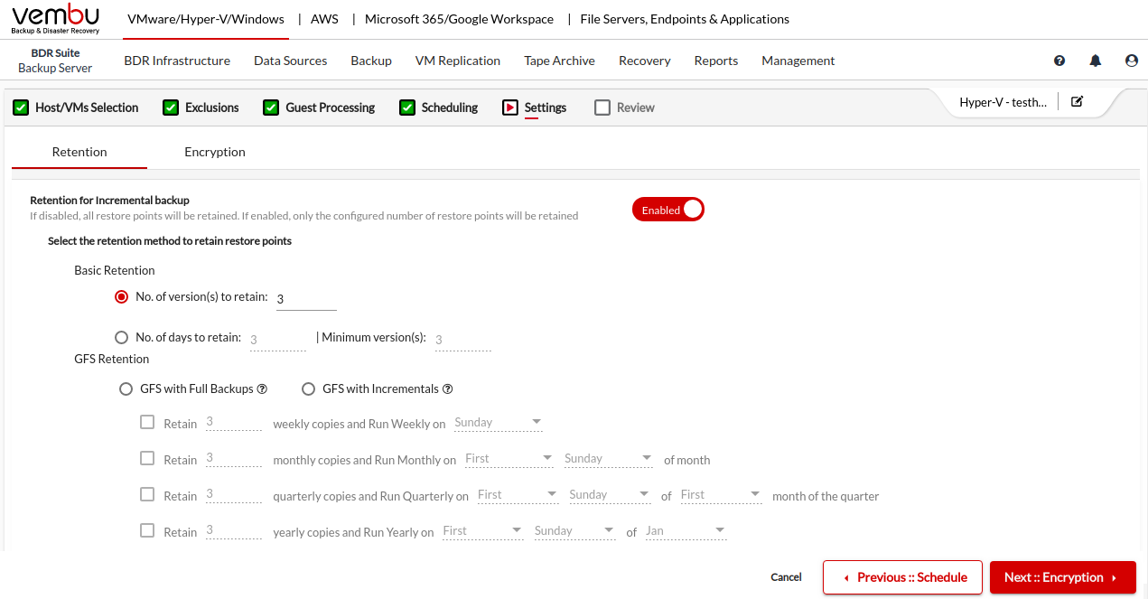The width and height of the screenshot is (1148, 599).
Task: Open the notifications bell icon
Action: pos(1096,61)
